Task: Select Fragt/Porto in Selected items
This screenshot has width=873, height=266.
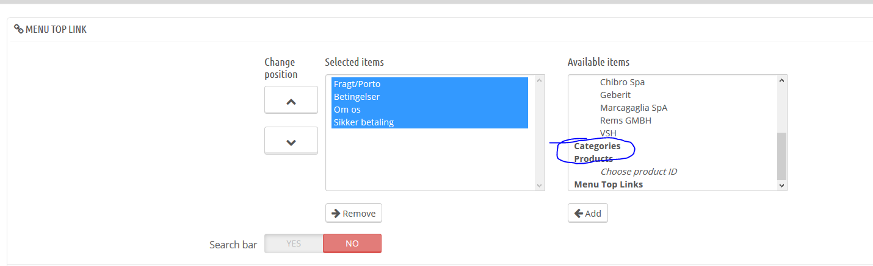Action: pyautogui.click(x=357, y=84)
